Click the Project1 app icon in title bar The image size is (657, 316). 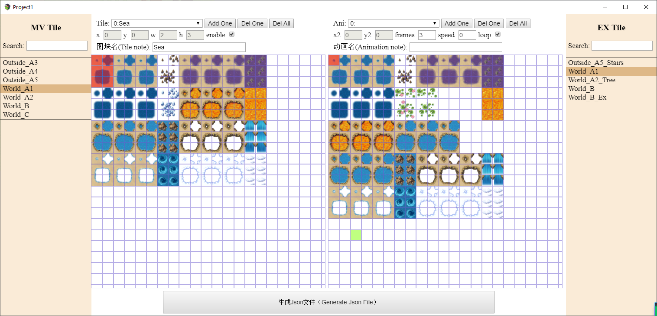coord(7,7)
